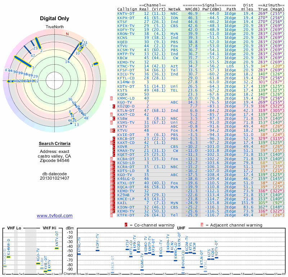Click the 151.9 miles distance value
The height and width of the screenshot is (277, 288).
coord(247,203)
